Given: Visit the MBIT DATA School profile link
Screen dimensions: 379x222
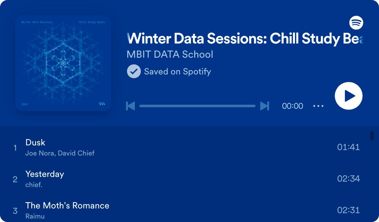Looking at the screenshot, I should [x=170, y=54].
